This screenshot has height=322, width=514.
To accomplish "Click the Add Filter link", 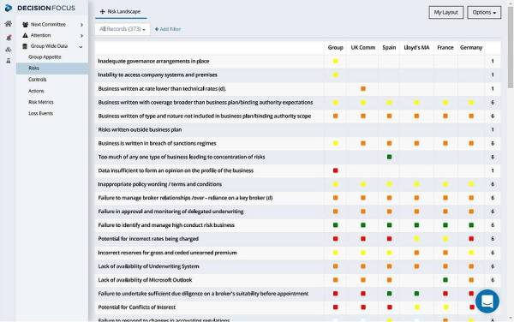I will pos(168,29).
